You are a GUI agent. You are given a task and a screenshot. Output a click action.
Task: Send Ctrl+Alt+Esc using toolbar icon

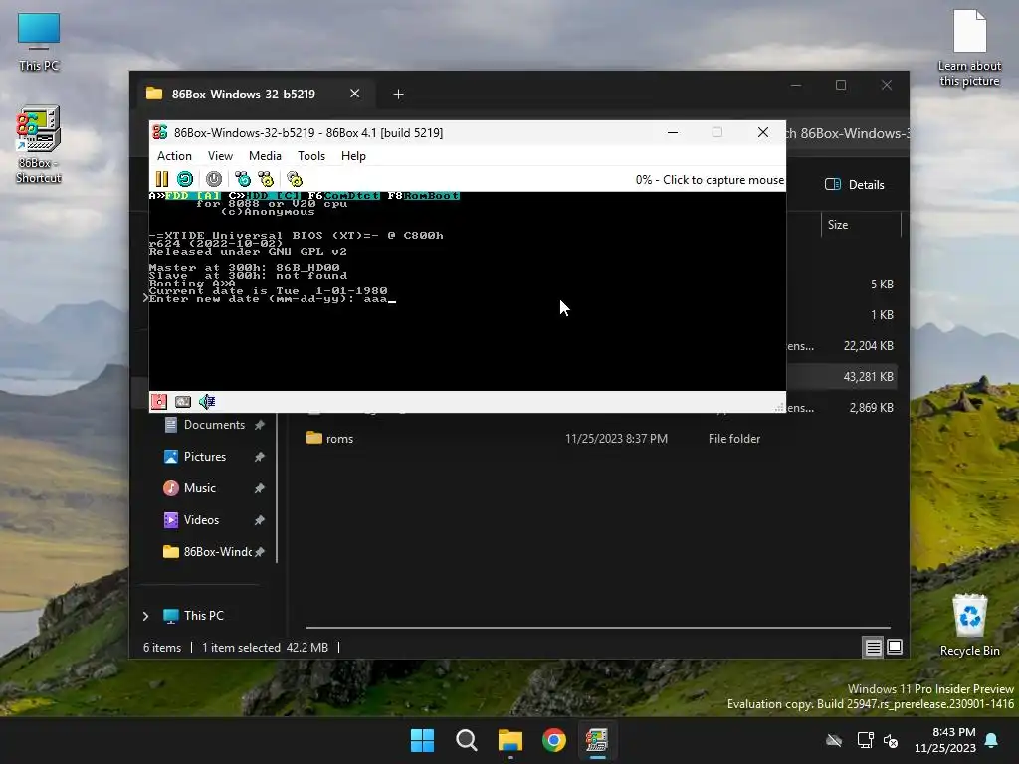tap(266, 179)
